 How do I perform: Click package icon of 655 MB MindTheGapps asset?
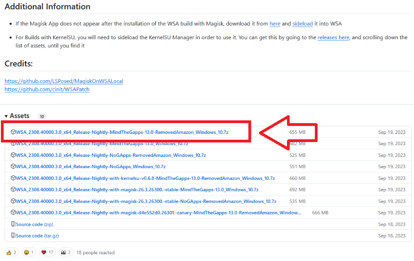[13, 132]
